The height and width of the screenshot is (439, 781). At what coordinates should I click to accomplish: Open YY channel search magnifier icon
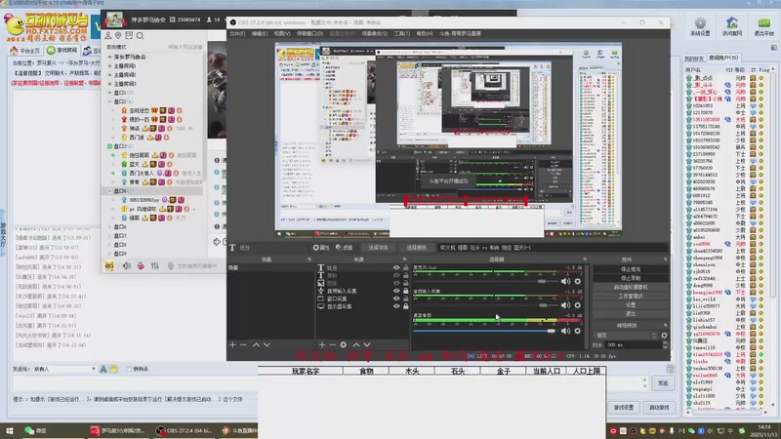point(140,36)
